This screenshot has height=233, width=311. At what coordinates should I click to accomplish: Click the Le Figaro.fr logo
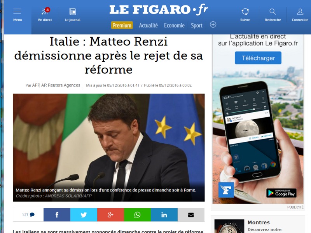click(159, 10)
